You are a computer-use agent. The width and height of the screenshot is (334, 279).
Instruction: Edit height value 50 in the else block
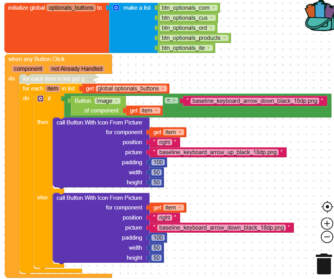pos(157,258)
